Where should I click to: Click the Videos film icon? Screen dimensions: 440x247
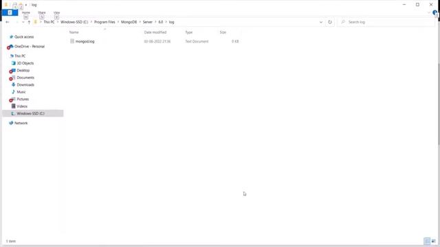[13, 106]
